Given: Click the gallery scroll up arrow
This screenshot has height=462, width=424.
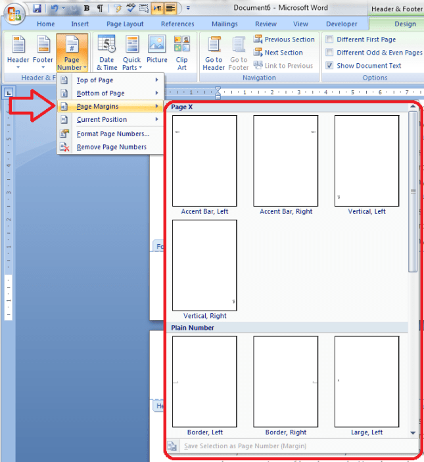Looking at the screenshot, I should tap(413, 107).
